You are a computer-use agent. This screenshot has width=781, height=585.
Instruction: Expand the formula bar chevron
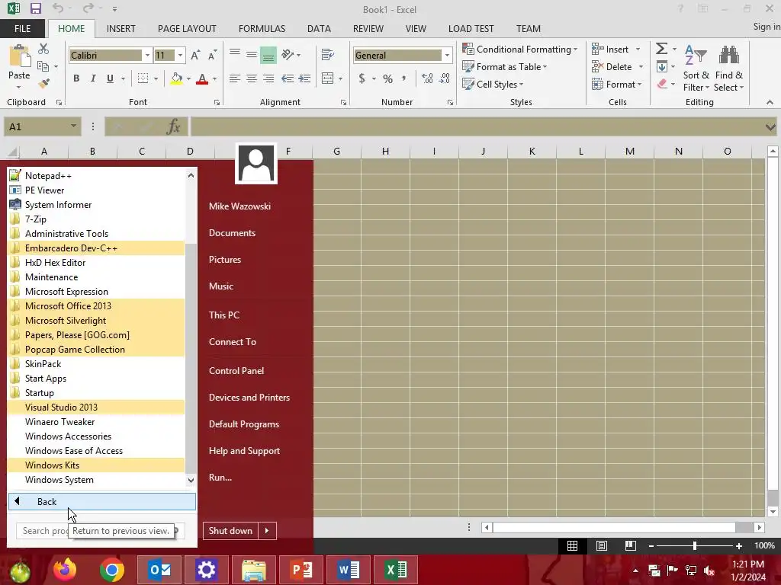(x=770, y=127)
